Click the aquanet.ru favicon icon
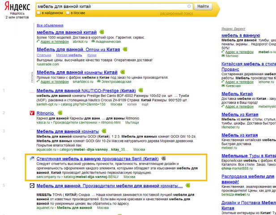This screenshot has height=215, width=276. 32,185
